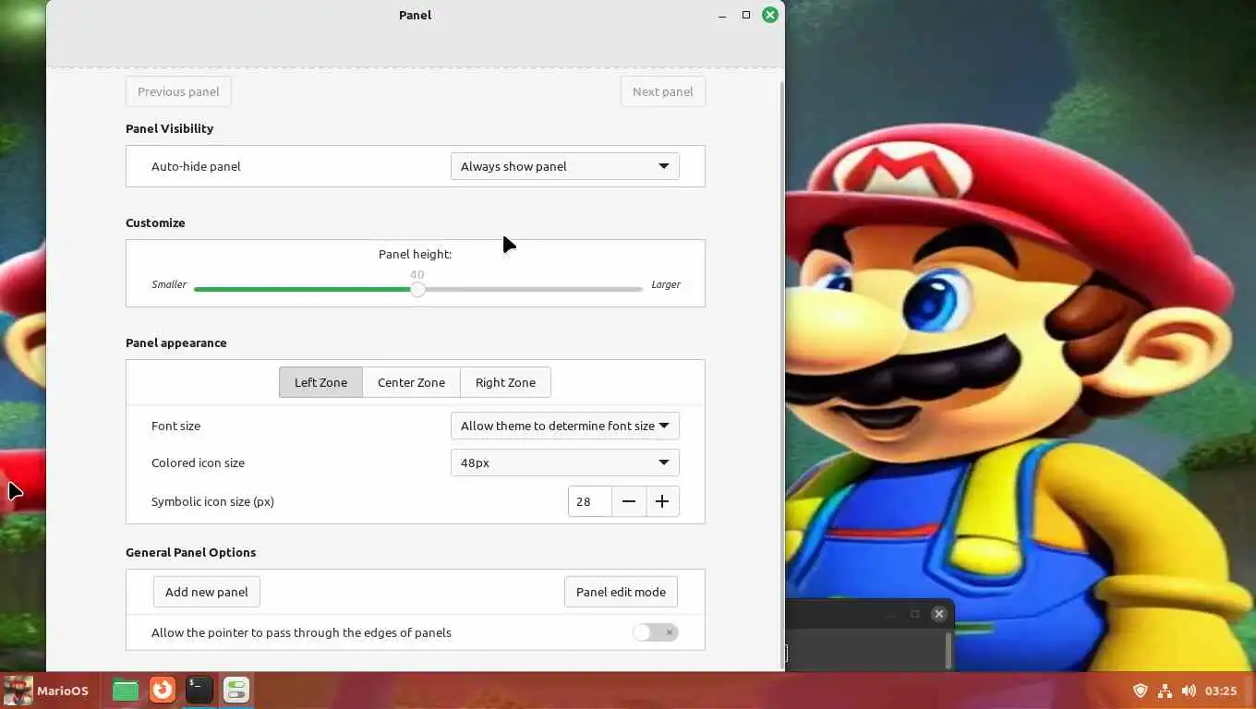Viewport: 1256px width, 709px height.
Task: Switch to the Right Zone tab
Action: tap(505, 382)
